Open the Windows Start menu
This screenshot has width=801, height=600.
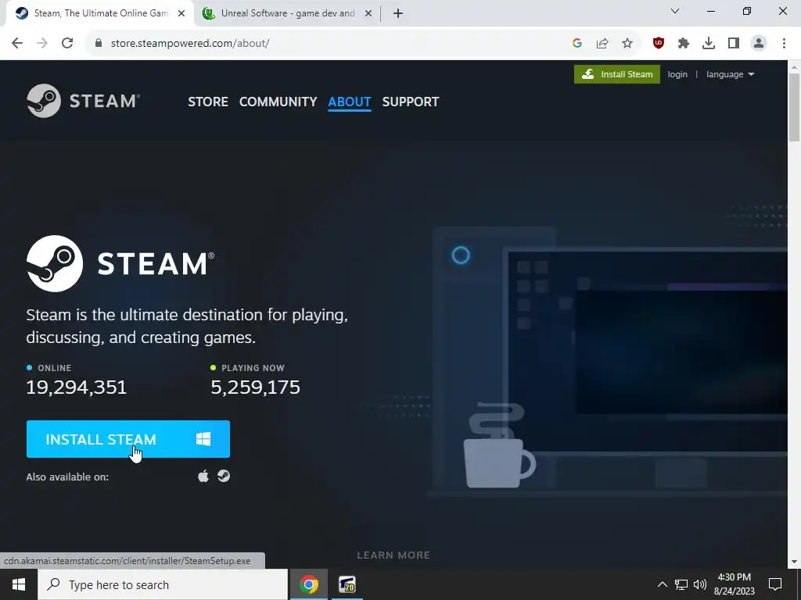pyautogui.click(x=19, y=584)
